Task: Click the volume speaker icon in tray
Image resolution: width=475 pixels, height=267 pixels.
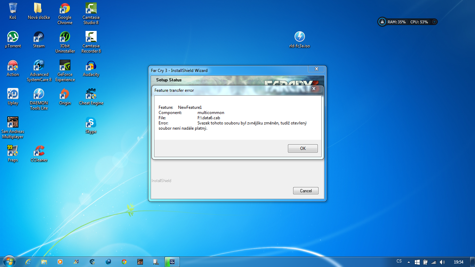Action: [x=442, y=262]
